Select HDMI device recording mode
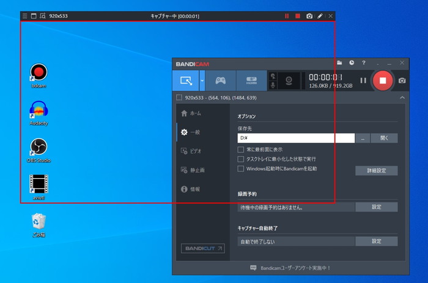This screenshot has height=283, width=428. click(x=251, y=81)
